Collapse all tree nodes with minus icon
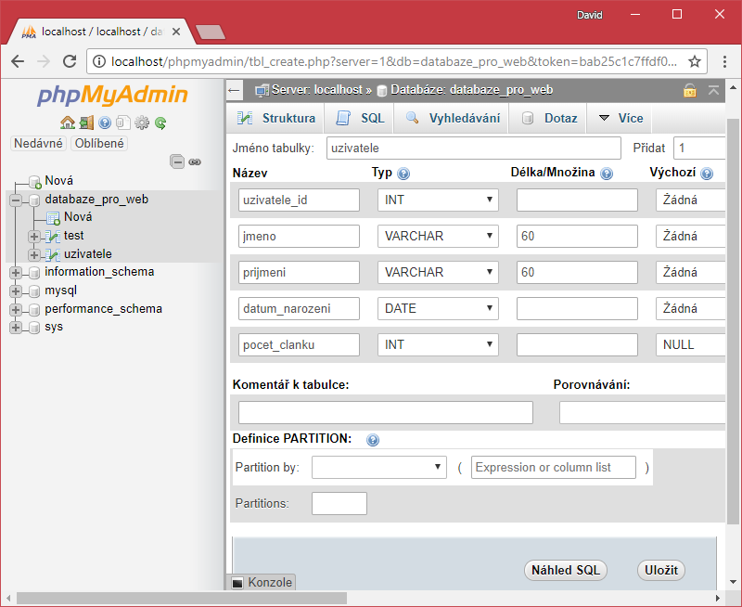 (177, 161)
